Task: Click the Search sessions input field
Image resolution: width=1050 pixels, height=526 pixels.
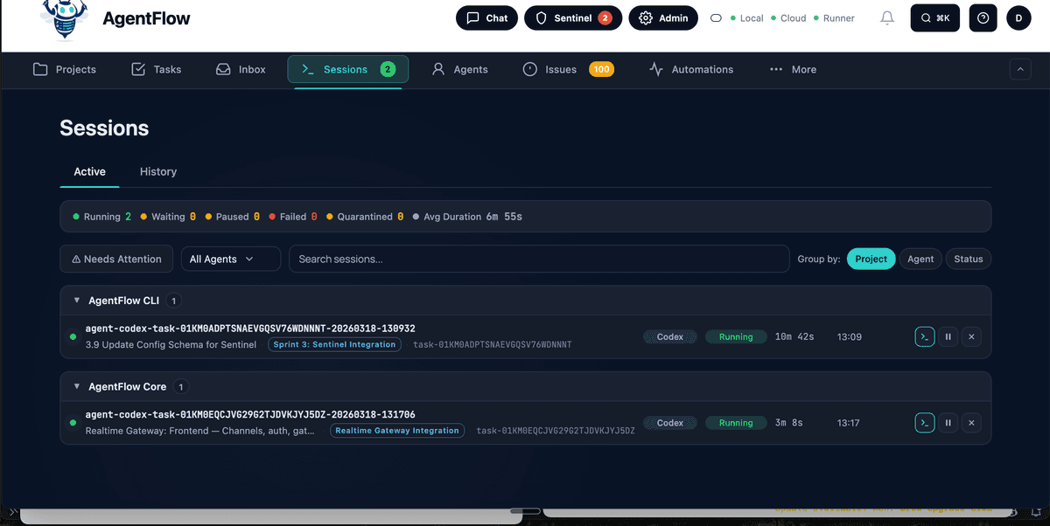Action: coord(538,260)
